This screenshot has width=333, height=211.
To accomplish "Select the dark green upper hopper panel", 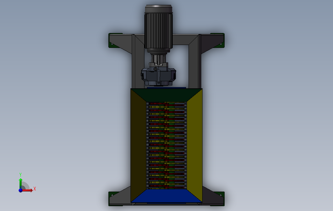I will pos(166,95).
